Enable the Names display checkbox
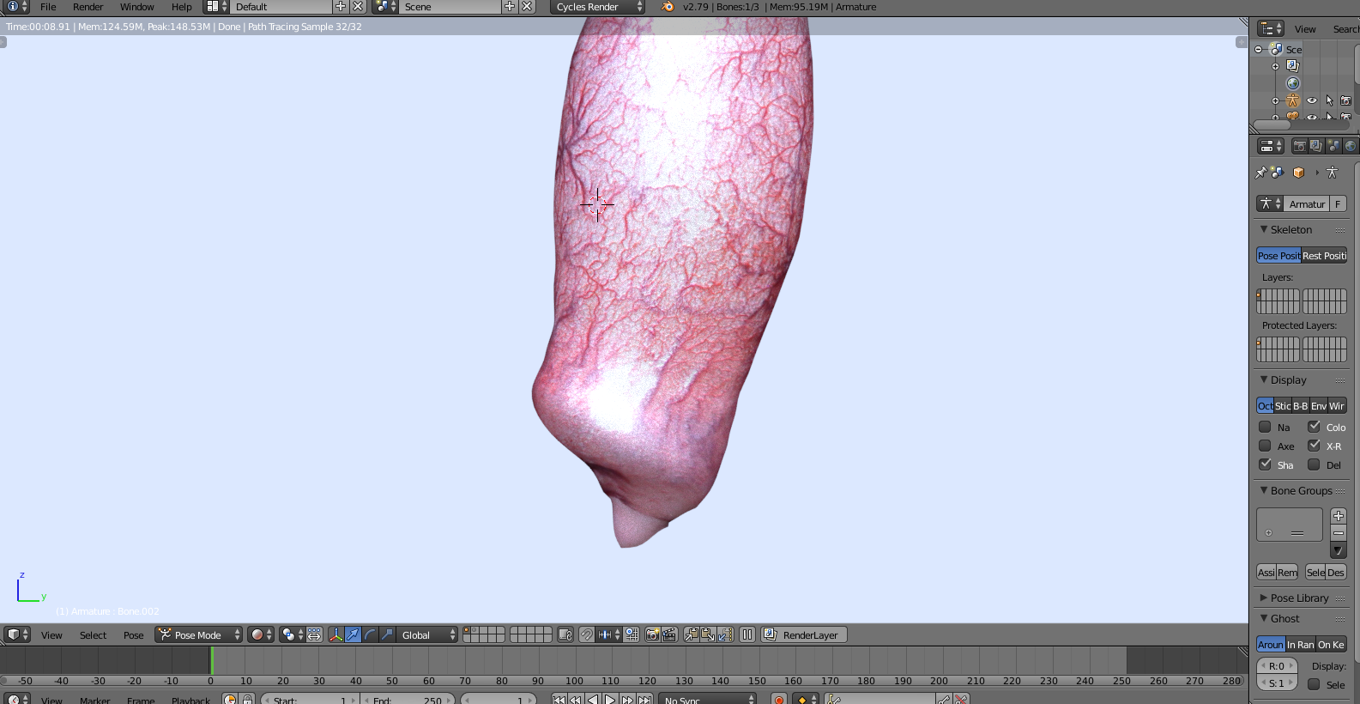Viewport: 1360px width, 704px height. click(1265, 427)
